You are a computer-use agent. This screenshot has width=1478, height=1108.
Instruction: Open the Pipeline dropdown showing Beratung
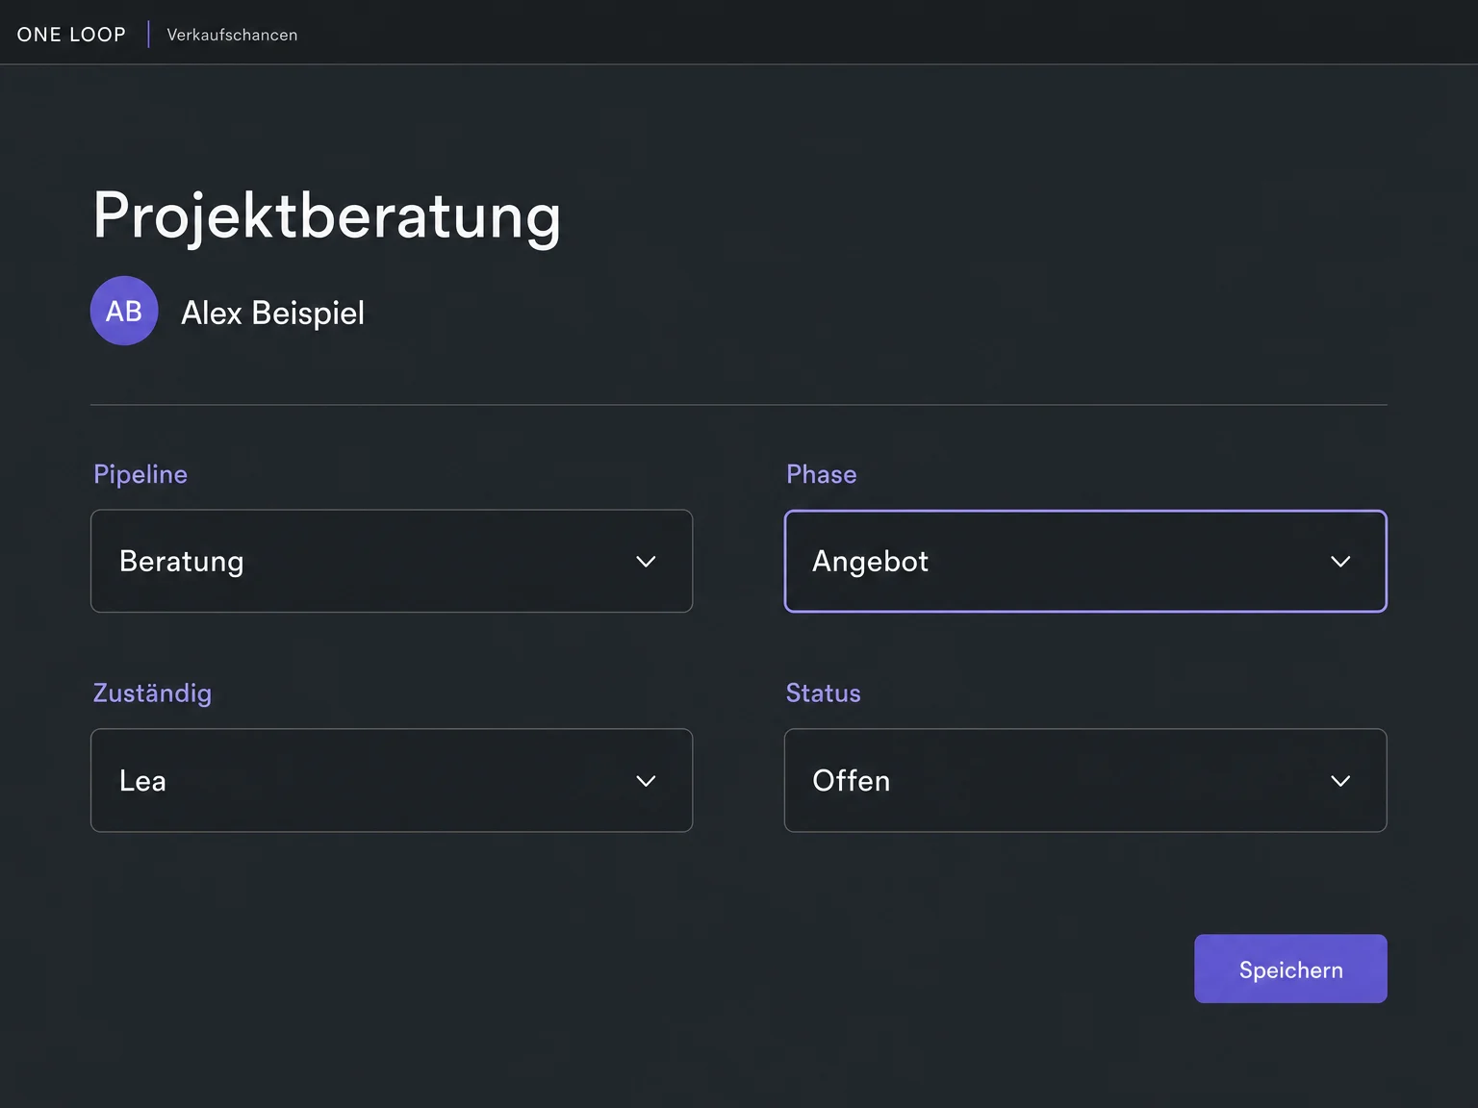pyautogui.click(x=392, y=561)
